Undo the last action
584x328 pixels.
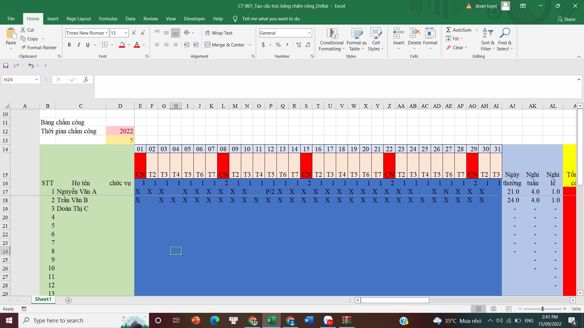tap(31, 66)
